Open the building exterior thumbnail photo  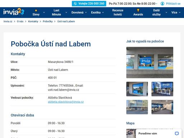(137, 107)
